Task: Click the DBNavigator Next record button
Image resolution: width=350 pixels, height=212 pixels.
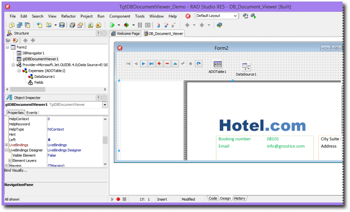Action: point(144,64)
